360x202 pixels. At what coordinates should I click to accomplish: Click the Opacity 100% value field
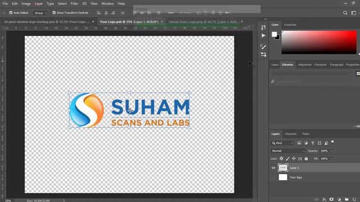click(x=324, y=151)
